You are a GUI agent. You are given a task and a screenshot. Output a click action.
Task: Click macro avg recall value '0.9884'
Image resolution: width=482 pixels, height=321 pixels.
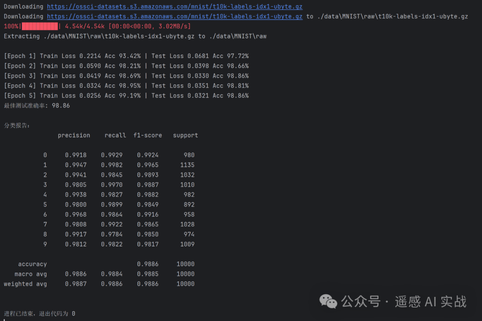112,274
